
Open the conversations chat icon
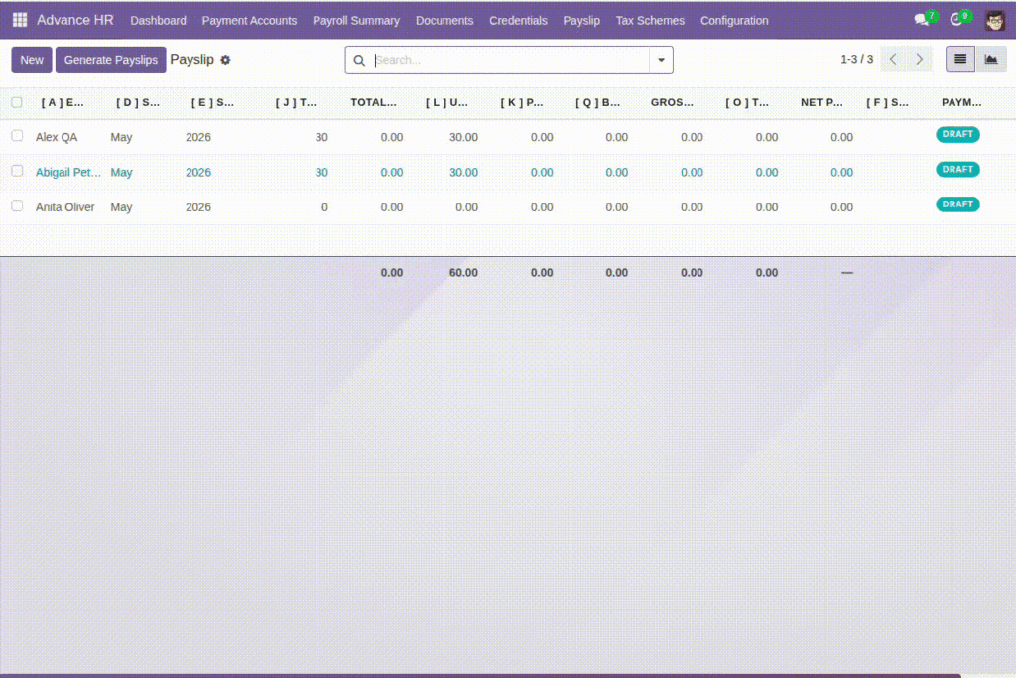[x=922, y=20]
